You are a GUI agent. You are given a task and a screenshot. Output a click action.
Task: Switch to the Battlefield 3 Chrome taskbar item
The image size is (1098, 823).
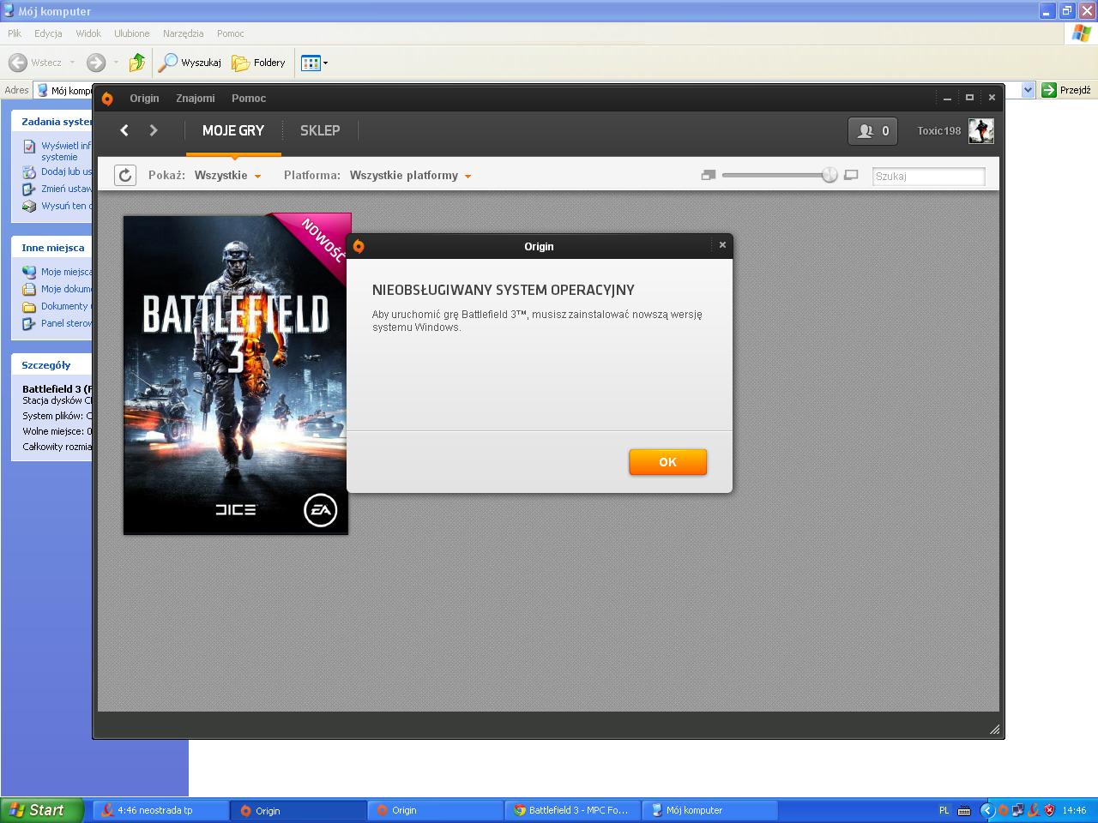[x=572, y=810]
